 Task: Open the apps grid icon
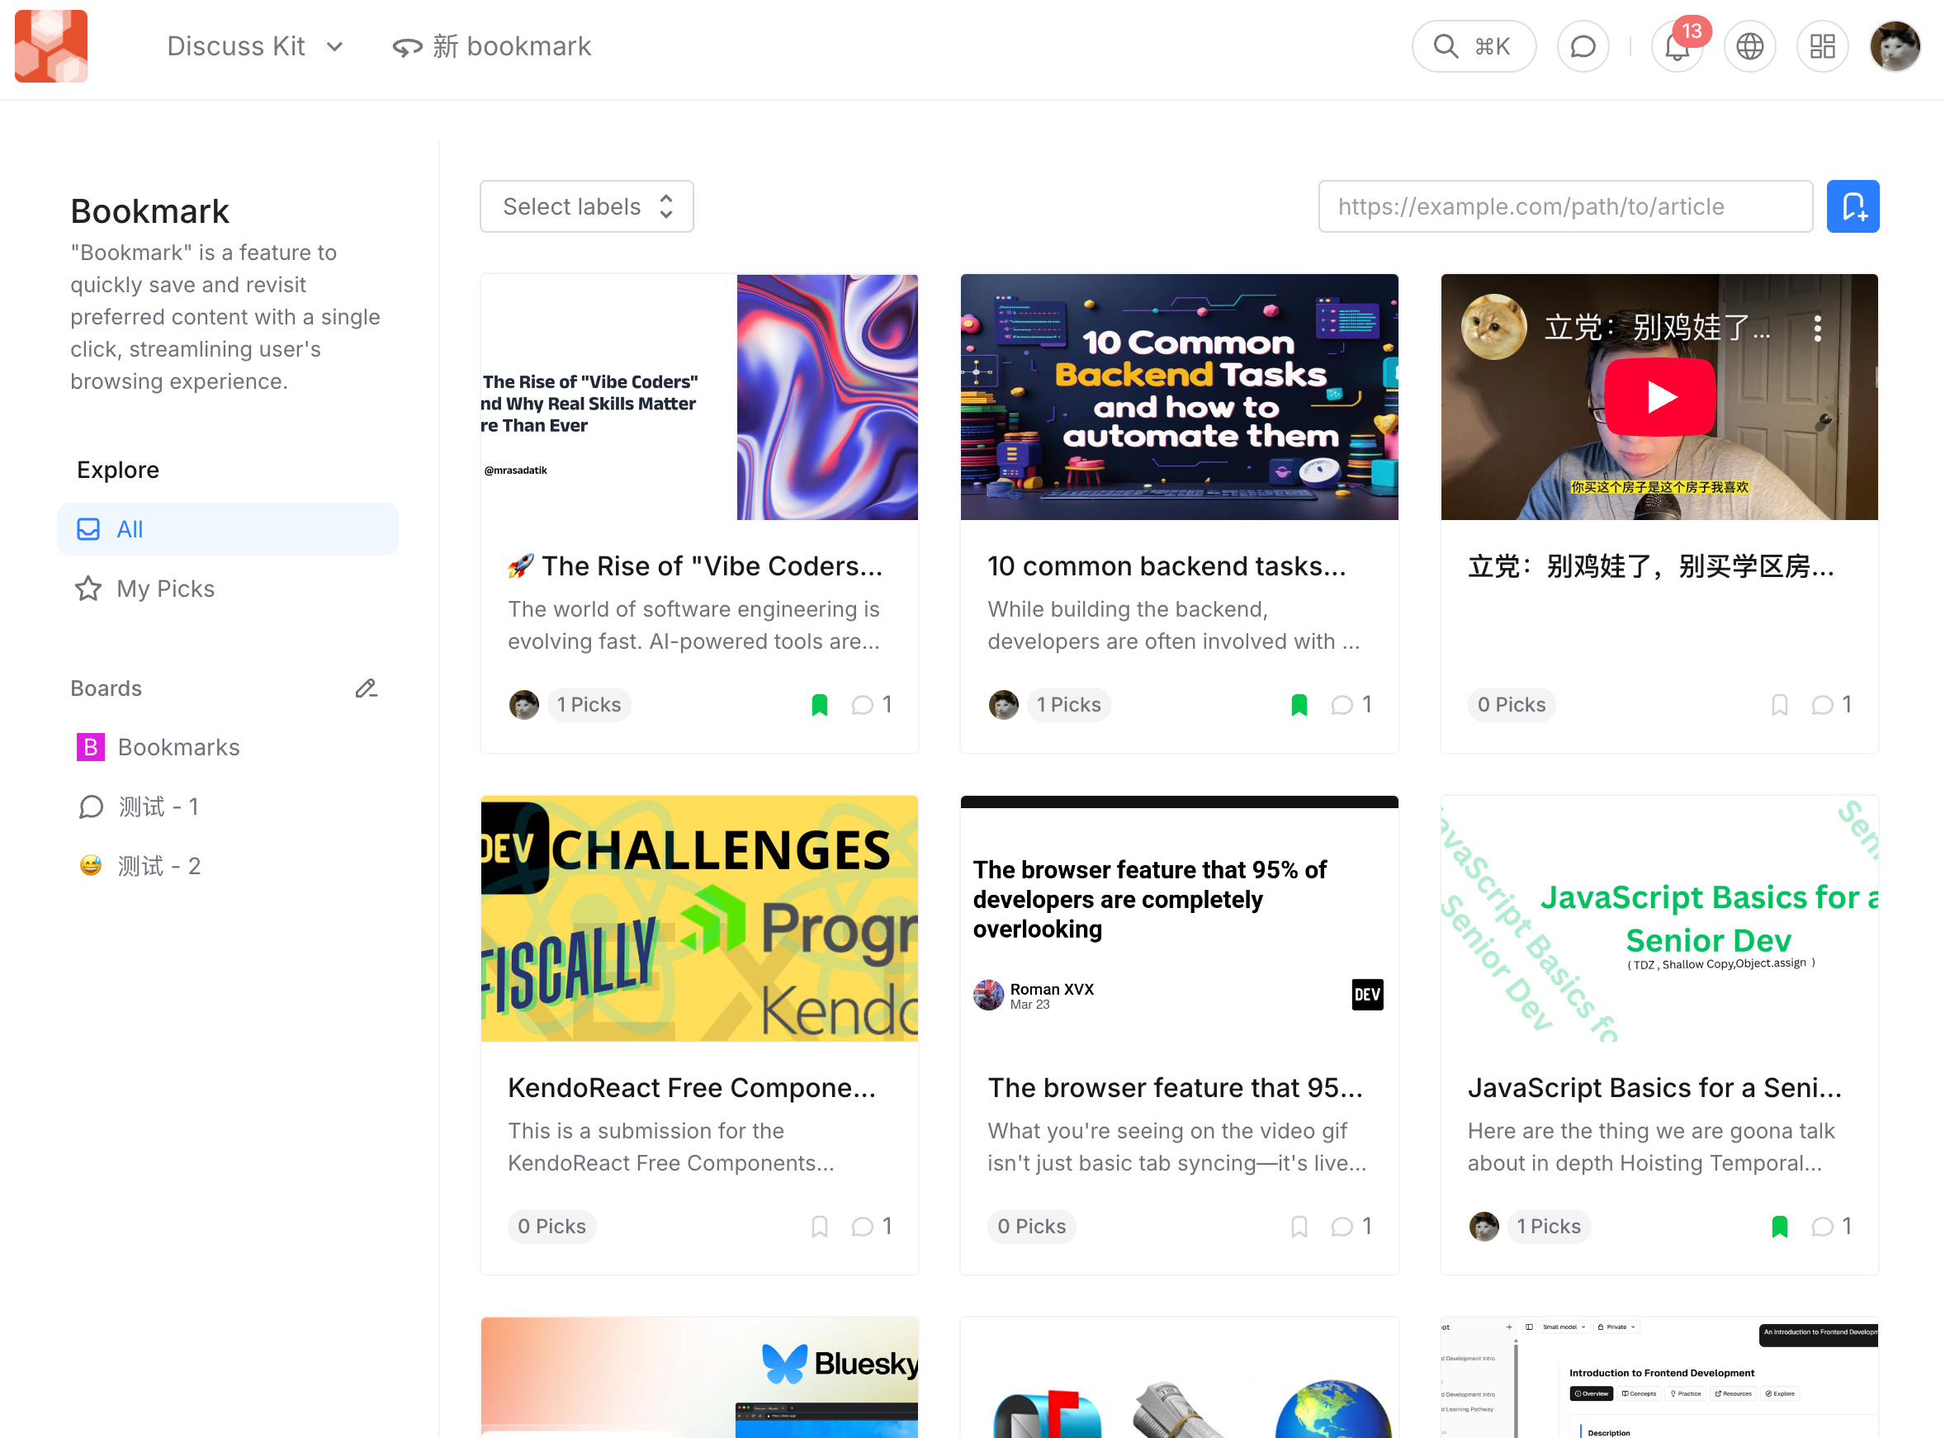(x=1821, y=46)
